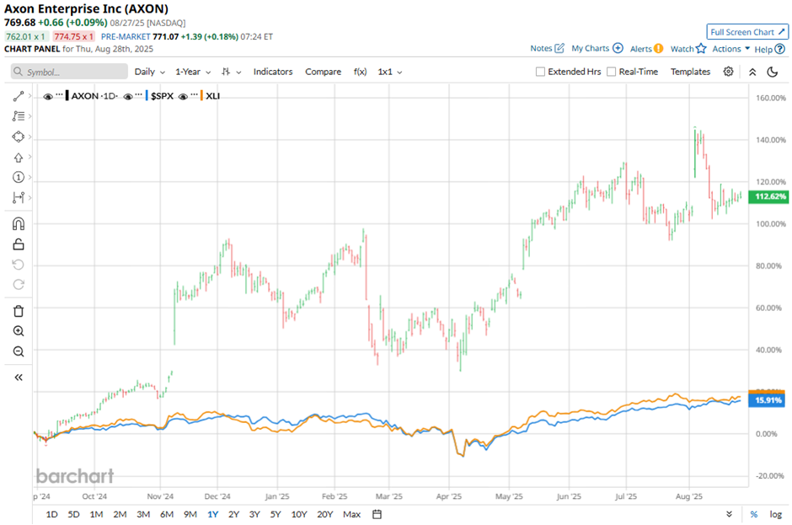Choose the shapes drawing tool

click(x=19, y=137)
